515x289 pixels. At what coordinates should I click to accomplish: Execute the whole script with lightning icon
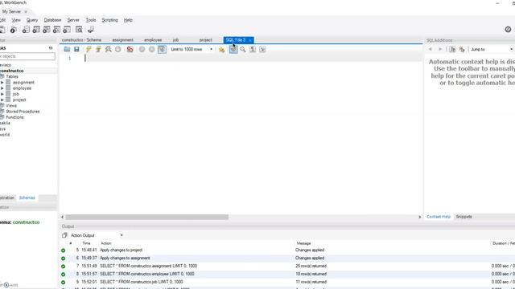[89, 49]
